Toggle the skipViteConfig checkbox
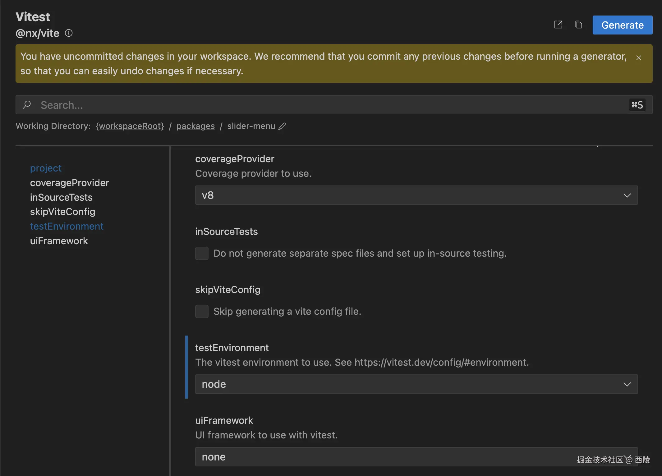The height and width of the screenshot is (476, 662). (202, 311)
